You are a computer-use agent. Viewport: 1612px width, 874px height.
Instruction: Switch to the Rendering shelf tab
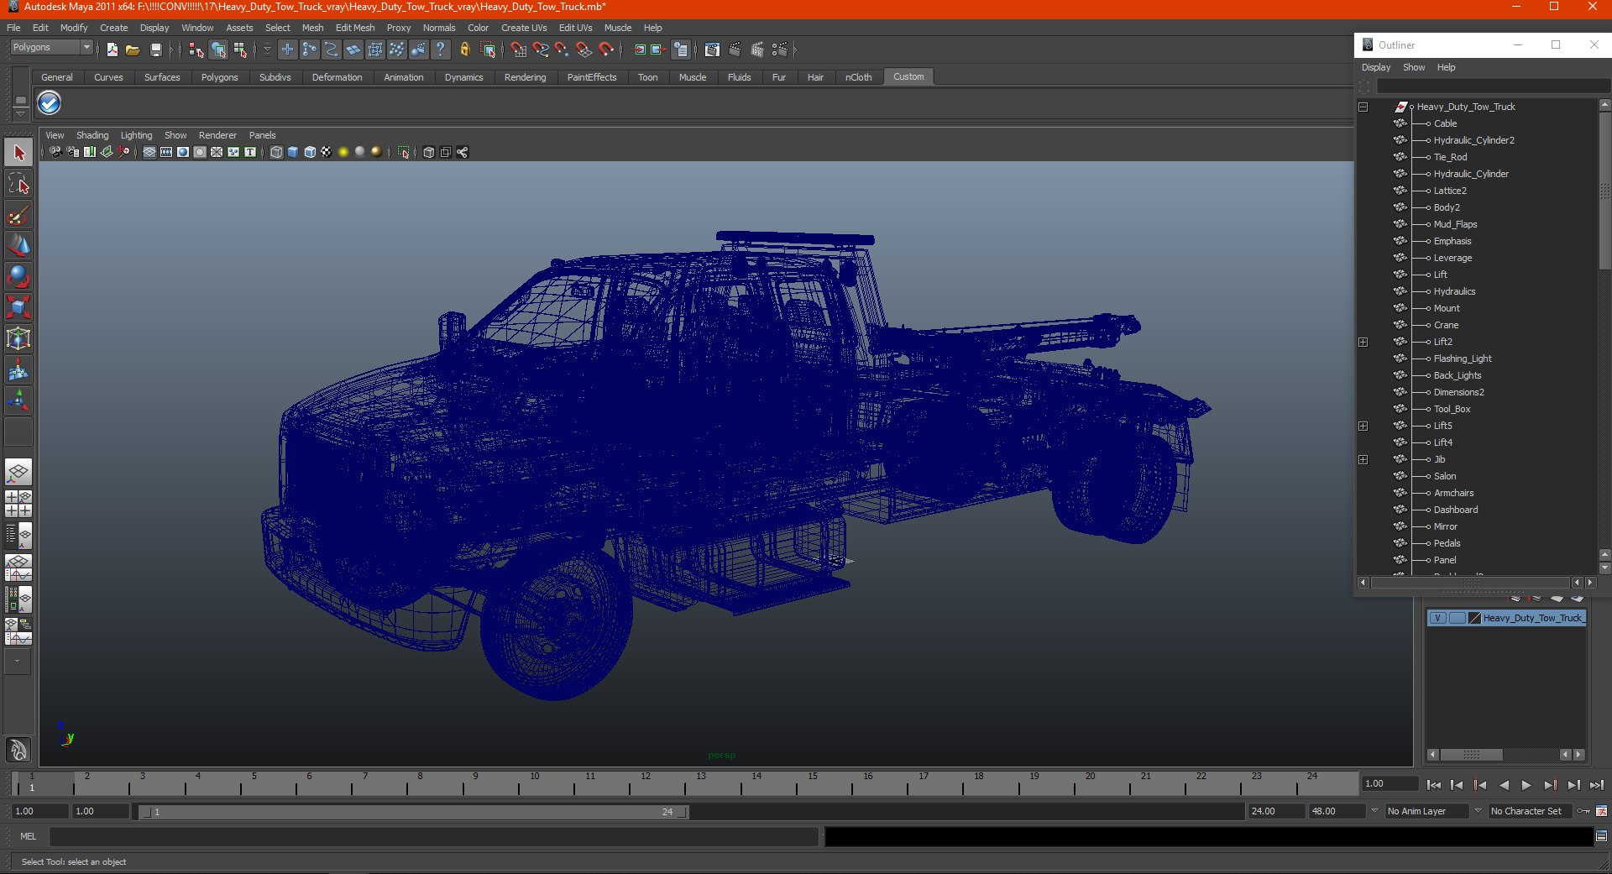pyautogui.click(x=525, y=77)
